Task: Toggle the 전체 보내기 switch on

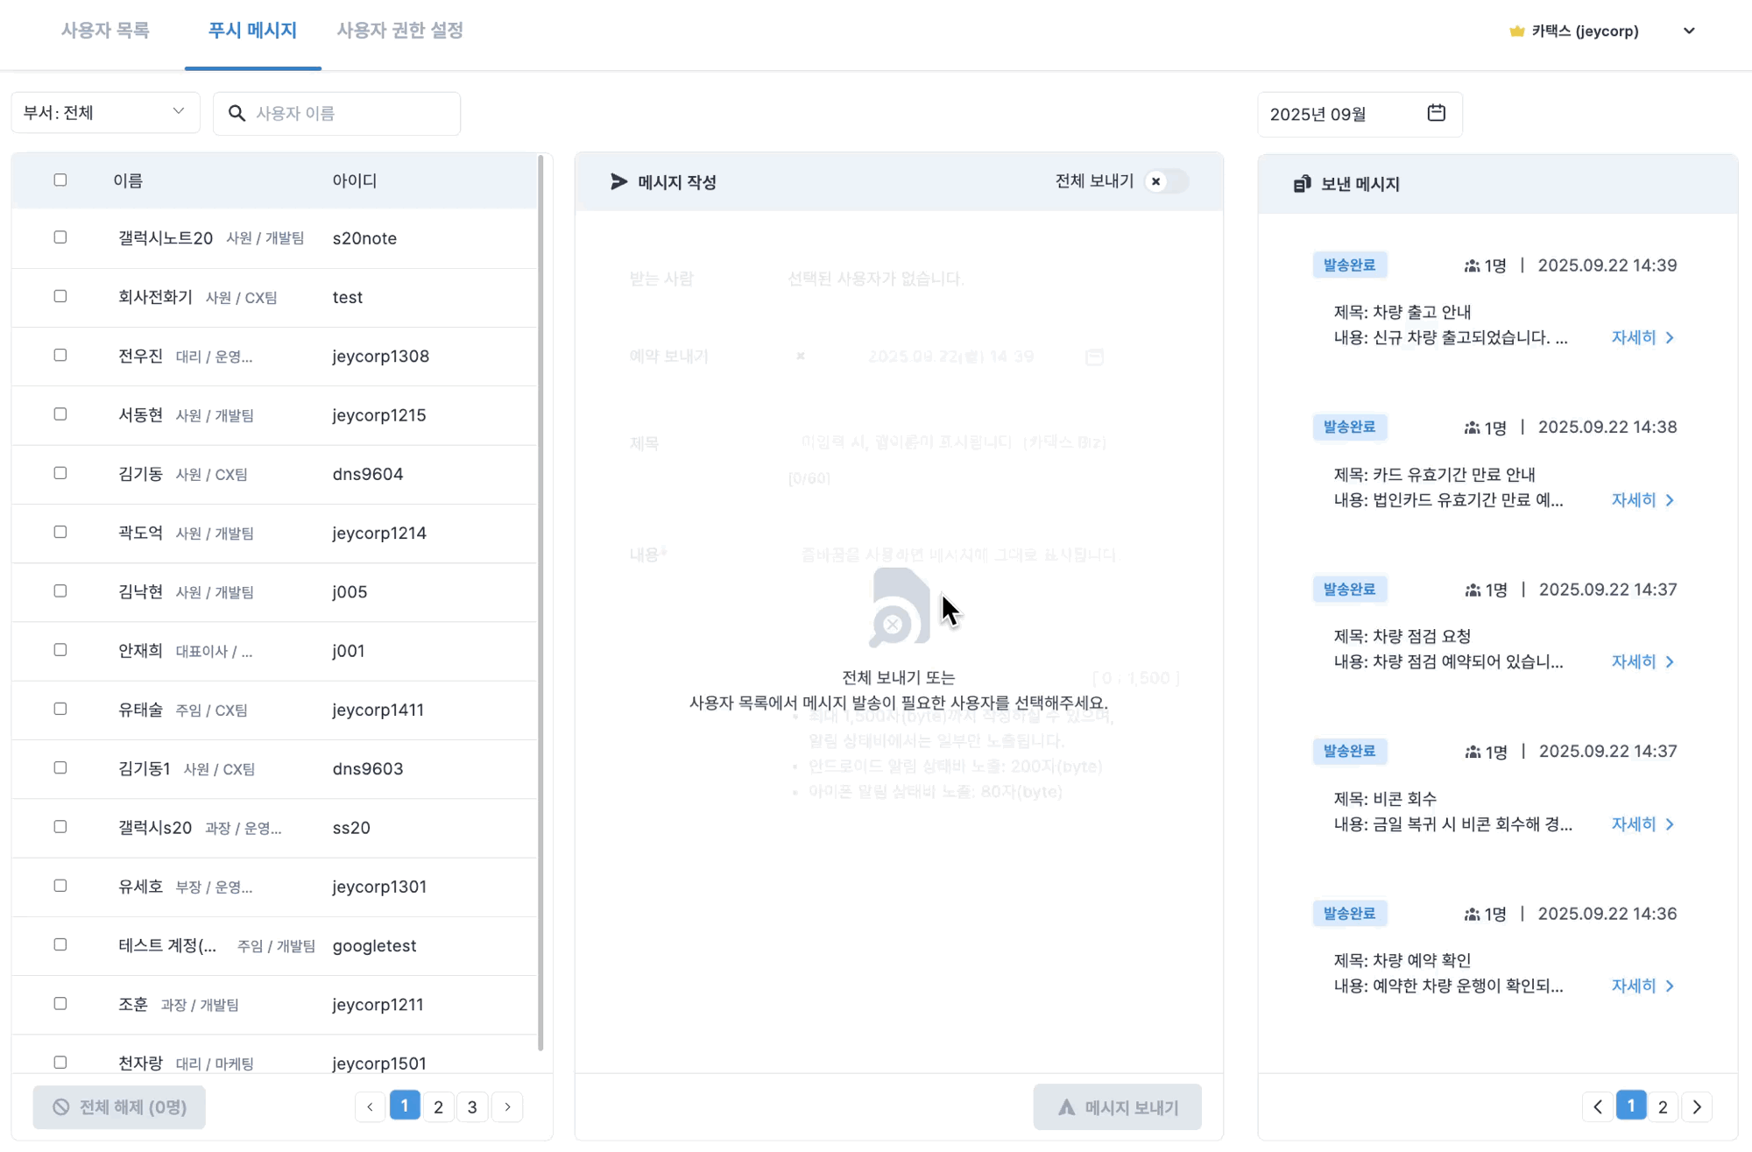Action: 1165,181
